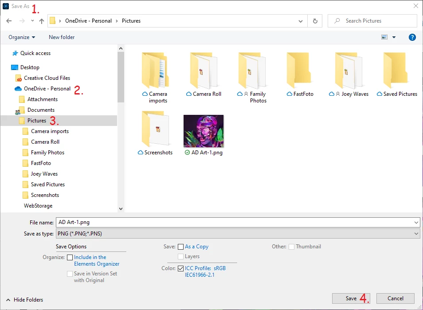423x310 pixels.
Task: Click the File name input field
Action: [x=234, y=222]
